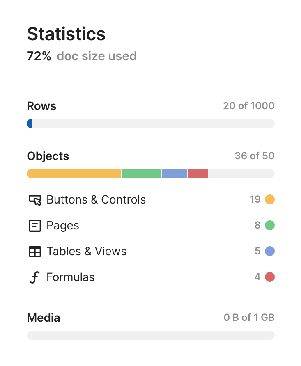The image size is (301, 366).
Task: Click the 20 of 1000 rows count
Action: (248, 106)
